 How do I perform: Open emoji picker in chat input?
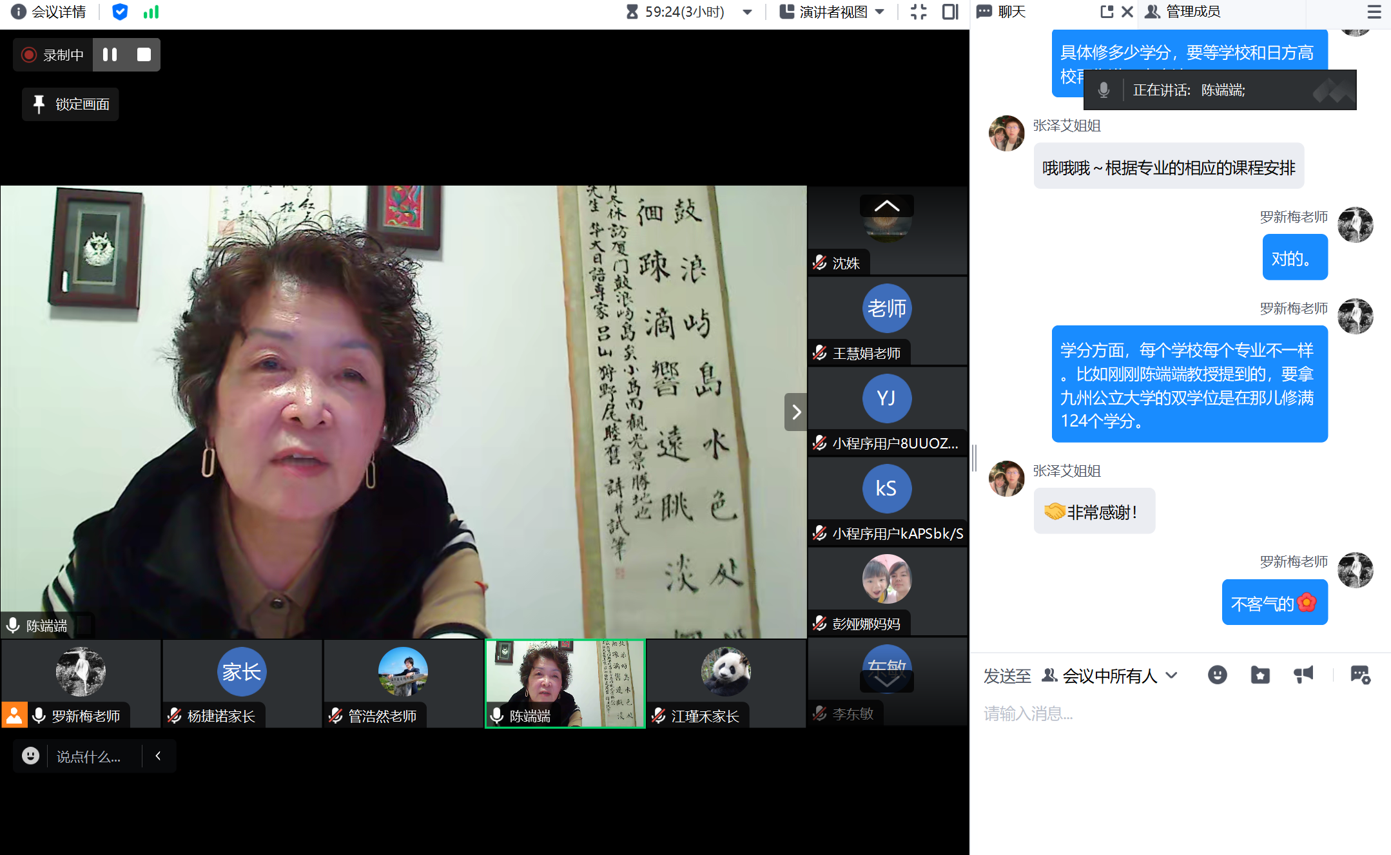tap(1217, 675)
